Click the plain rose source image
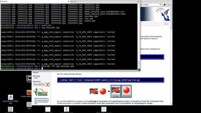201x113 pixels. [94, 91]
